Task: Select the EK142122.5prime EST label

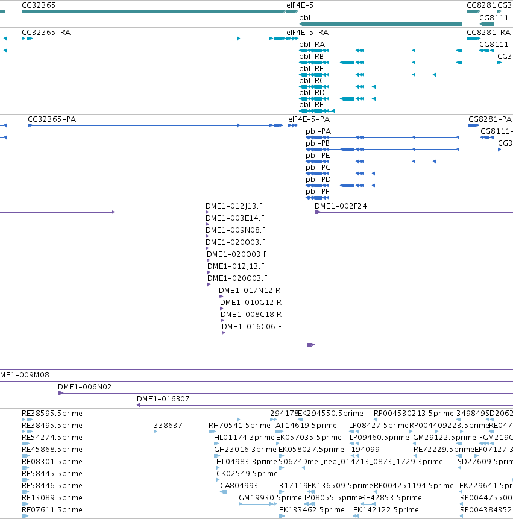Action: (386, 510)
